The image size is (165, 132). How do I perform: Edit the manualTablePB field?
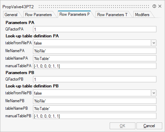coord(95,116)
